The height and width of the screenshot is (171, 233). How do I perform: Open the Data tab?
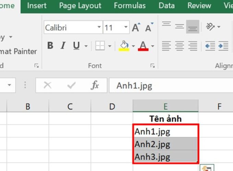167,5
